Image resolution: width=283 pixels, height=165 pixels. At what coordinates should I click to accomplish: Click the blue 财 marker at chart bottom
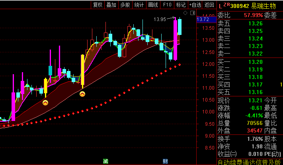pos(165,161)
